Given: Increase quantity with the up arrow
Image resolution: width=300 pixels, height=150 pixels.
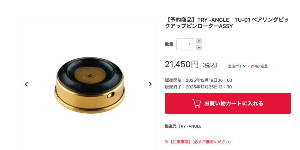Looking at the screenshot, I should click(199, 41).
